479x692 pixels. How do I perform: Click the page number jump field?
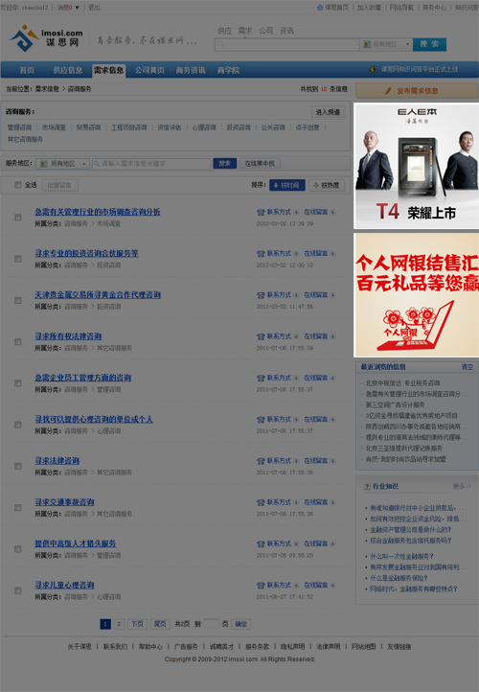[211, 624]
